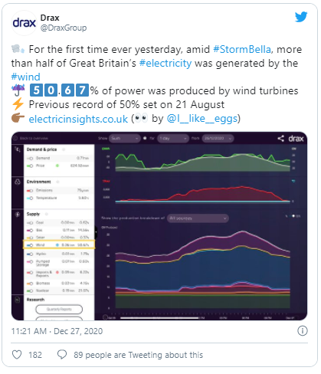The width and height of the screenshot is (321, 374).
Task: Open the @I__like__eggs mention
Action: pyautogui.click(x=202, y=119)
